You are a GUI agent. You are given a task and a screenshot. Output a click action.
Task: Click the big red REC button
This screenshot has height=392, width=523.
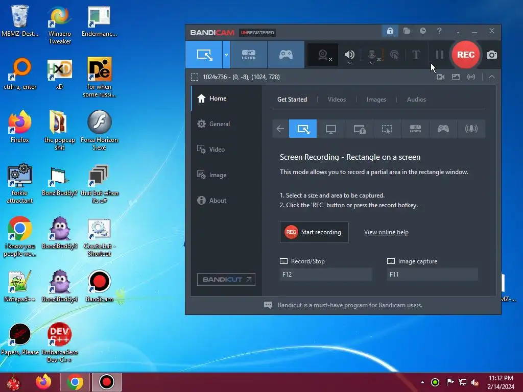[466, 55]
